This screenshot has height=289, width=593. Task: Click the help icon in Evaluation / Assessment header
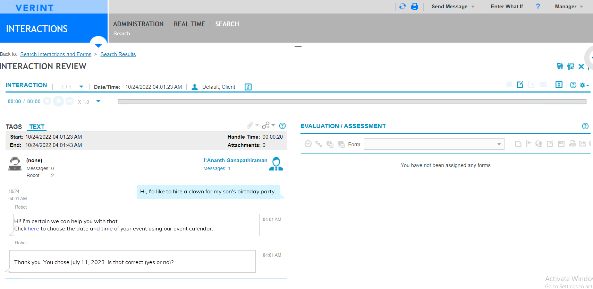pyautogui.click(x=585, y=126)
